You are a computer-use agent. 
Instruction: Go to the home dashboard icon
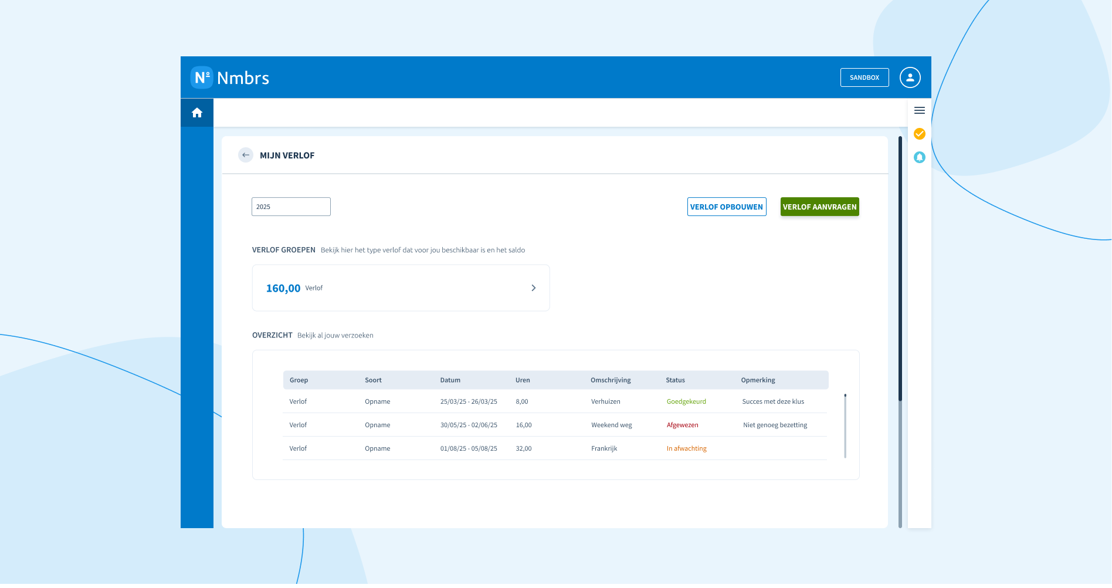click(197, 113)
